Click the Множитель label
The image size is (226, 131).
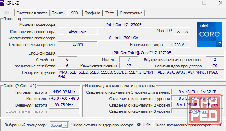(x=37, y=99)
